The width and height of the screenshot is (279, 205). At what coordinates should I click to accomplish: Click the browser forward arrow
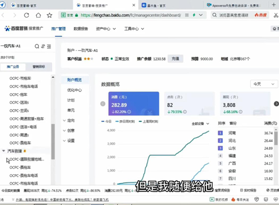tap(15, 15)
